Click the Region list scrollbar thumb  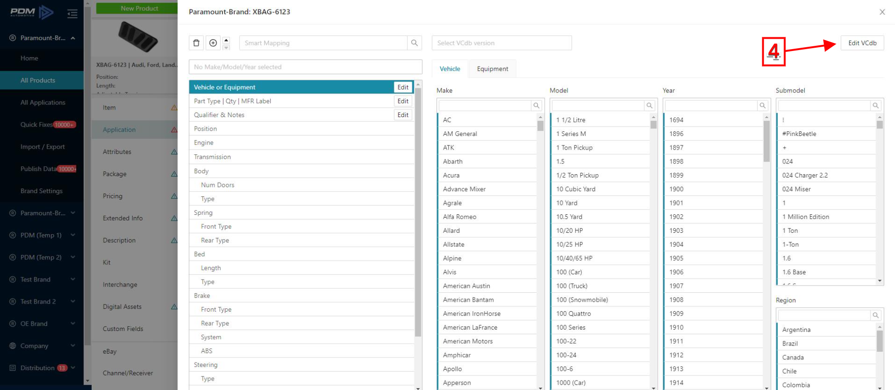click(879, 341)
